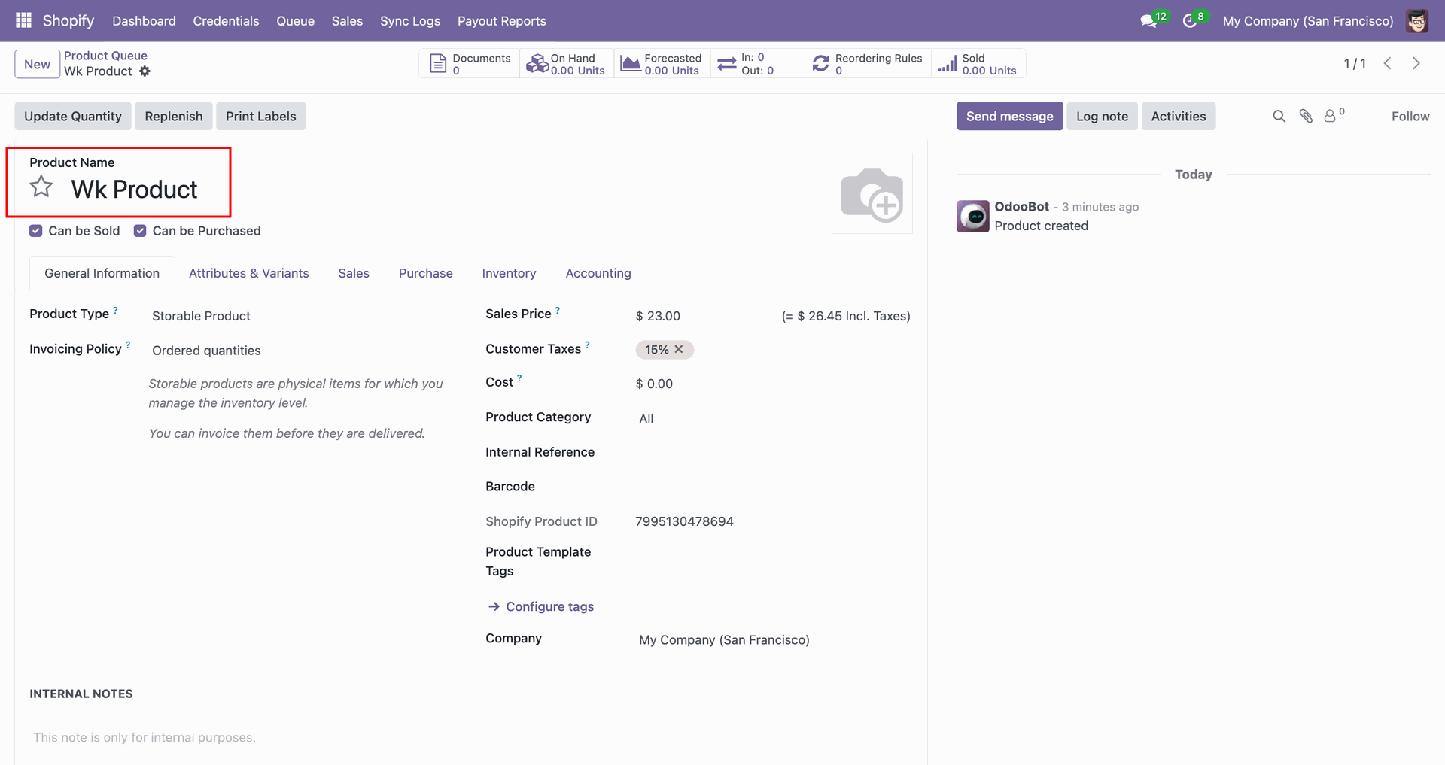Uncheck the Can be Purchased checkbox
The image size is (1445, 765).
pos(140,231)
